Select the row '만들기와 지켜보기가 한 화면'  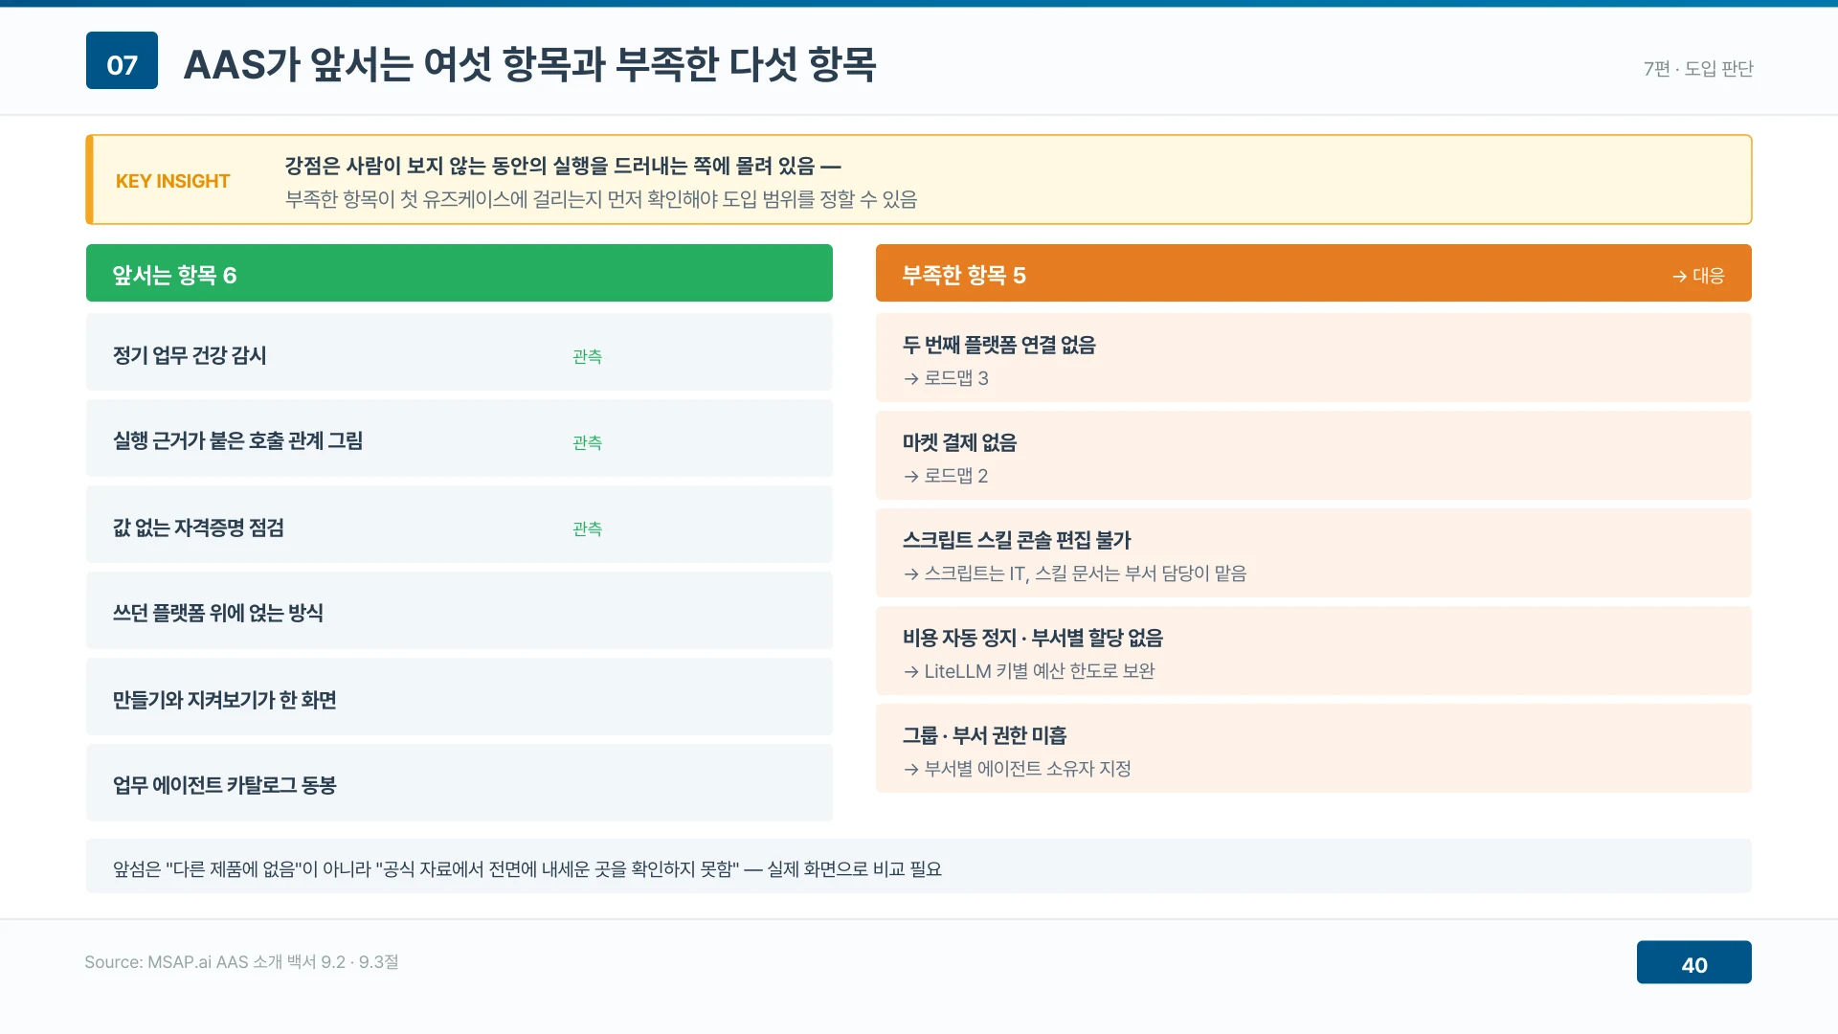coord(459,696)
